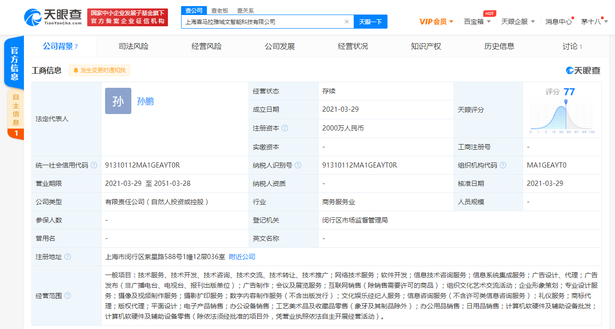Open the 附近公司 link beside the address

point(243,257)
